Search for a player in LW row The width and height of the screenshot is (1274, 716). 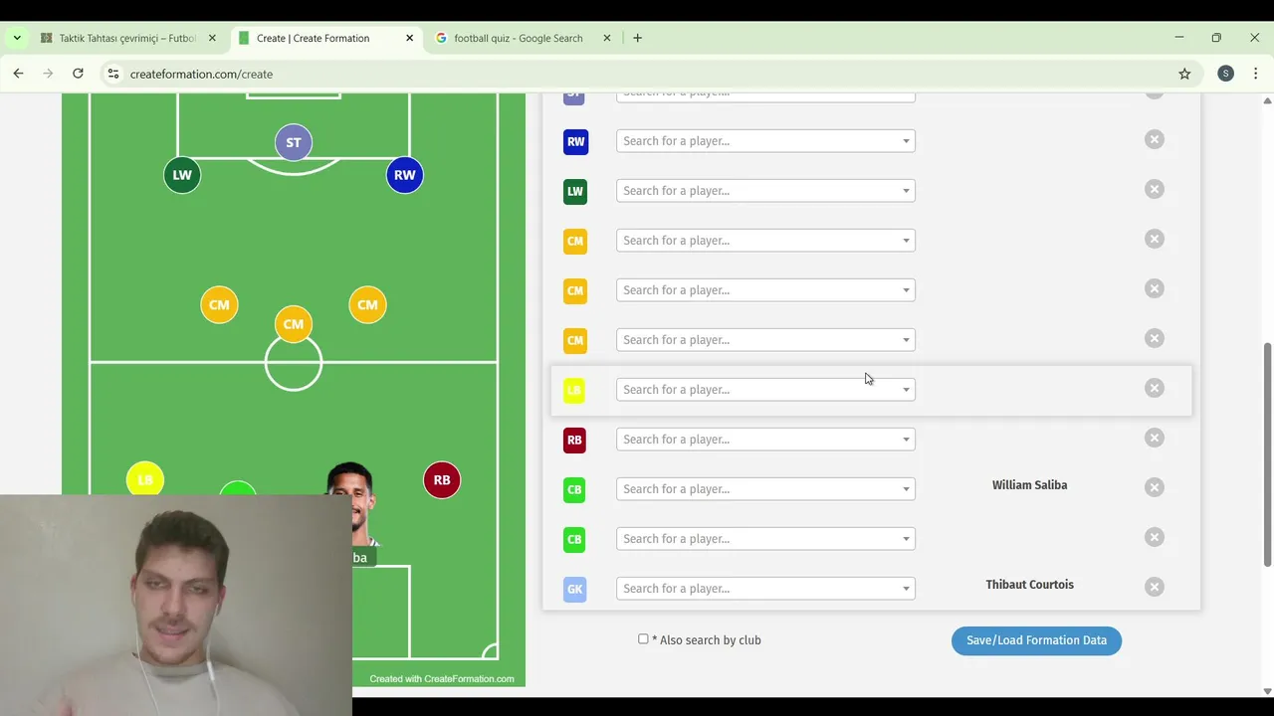(x=765, y=191)
